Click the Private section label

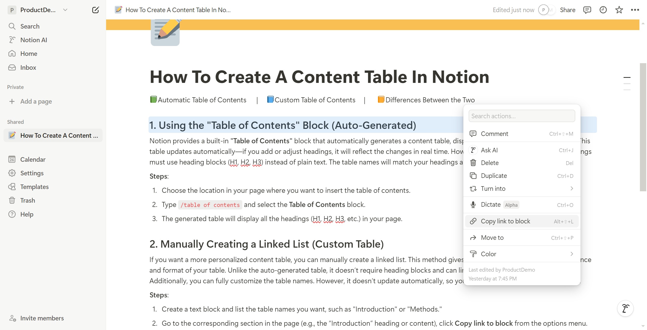coord(15,87)
